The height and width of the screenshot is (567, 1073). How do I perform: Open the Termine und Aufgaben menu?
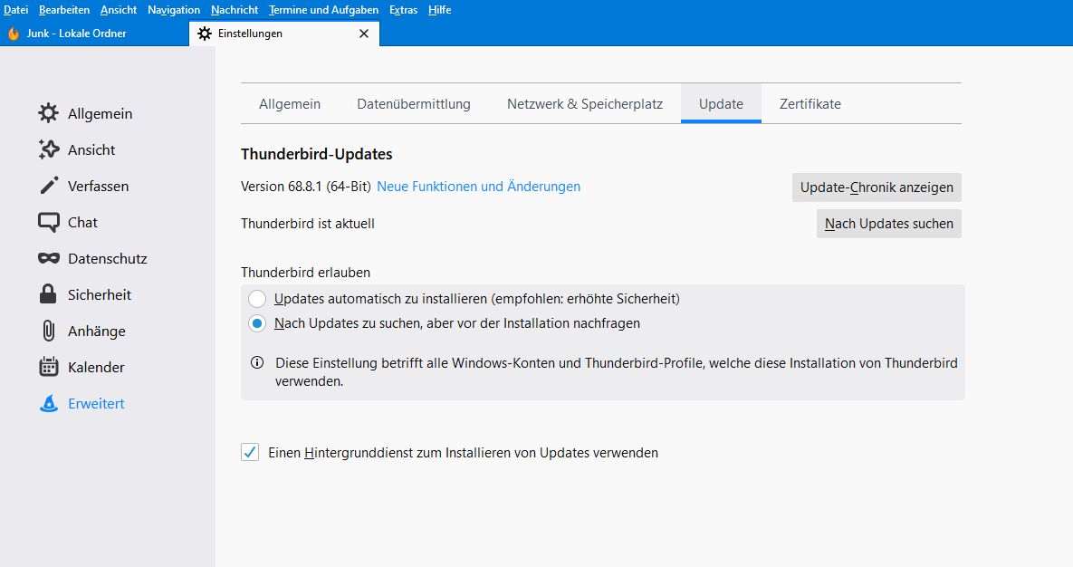tap(323, 10)
